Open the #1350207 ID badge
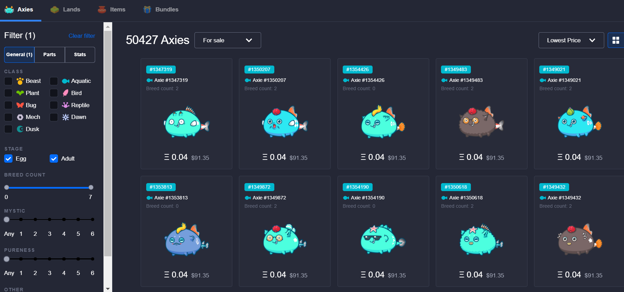The width and height of the screenshot is (624, 292). pyautogui.click(x=259, y=69)
